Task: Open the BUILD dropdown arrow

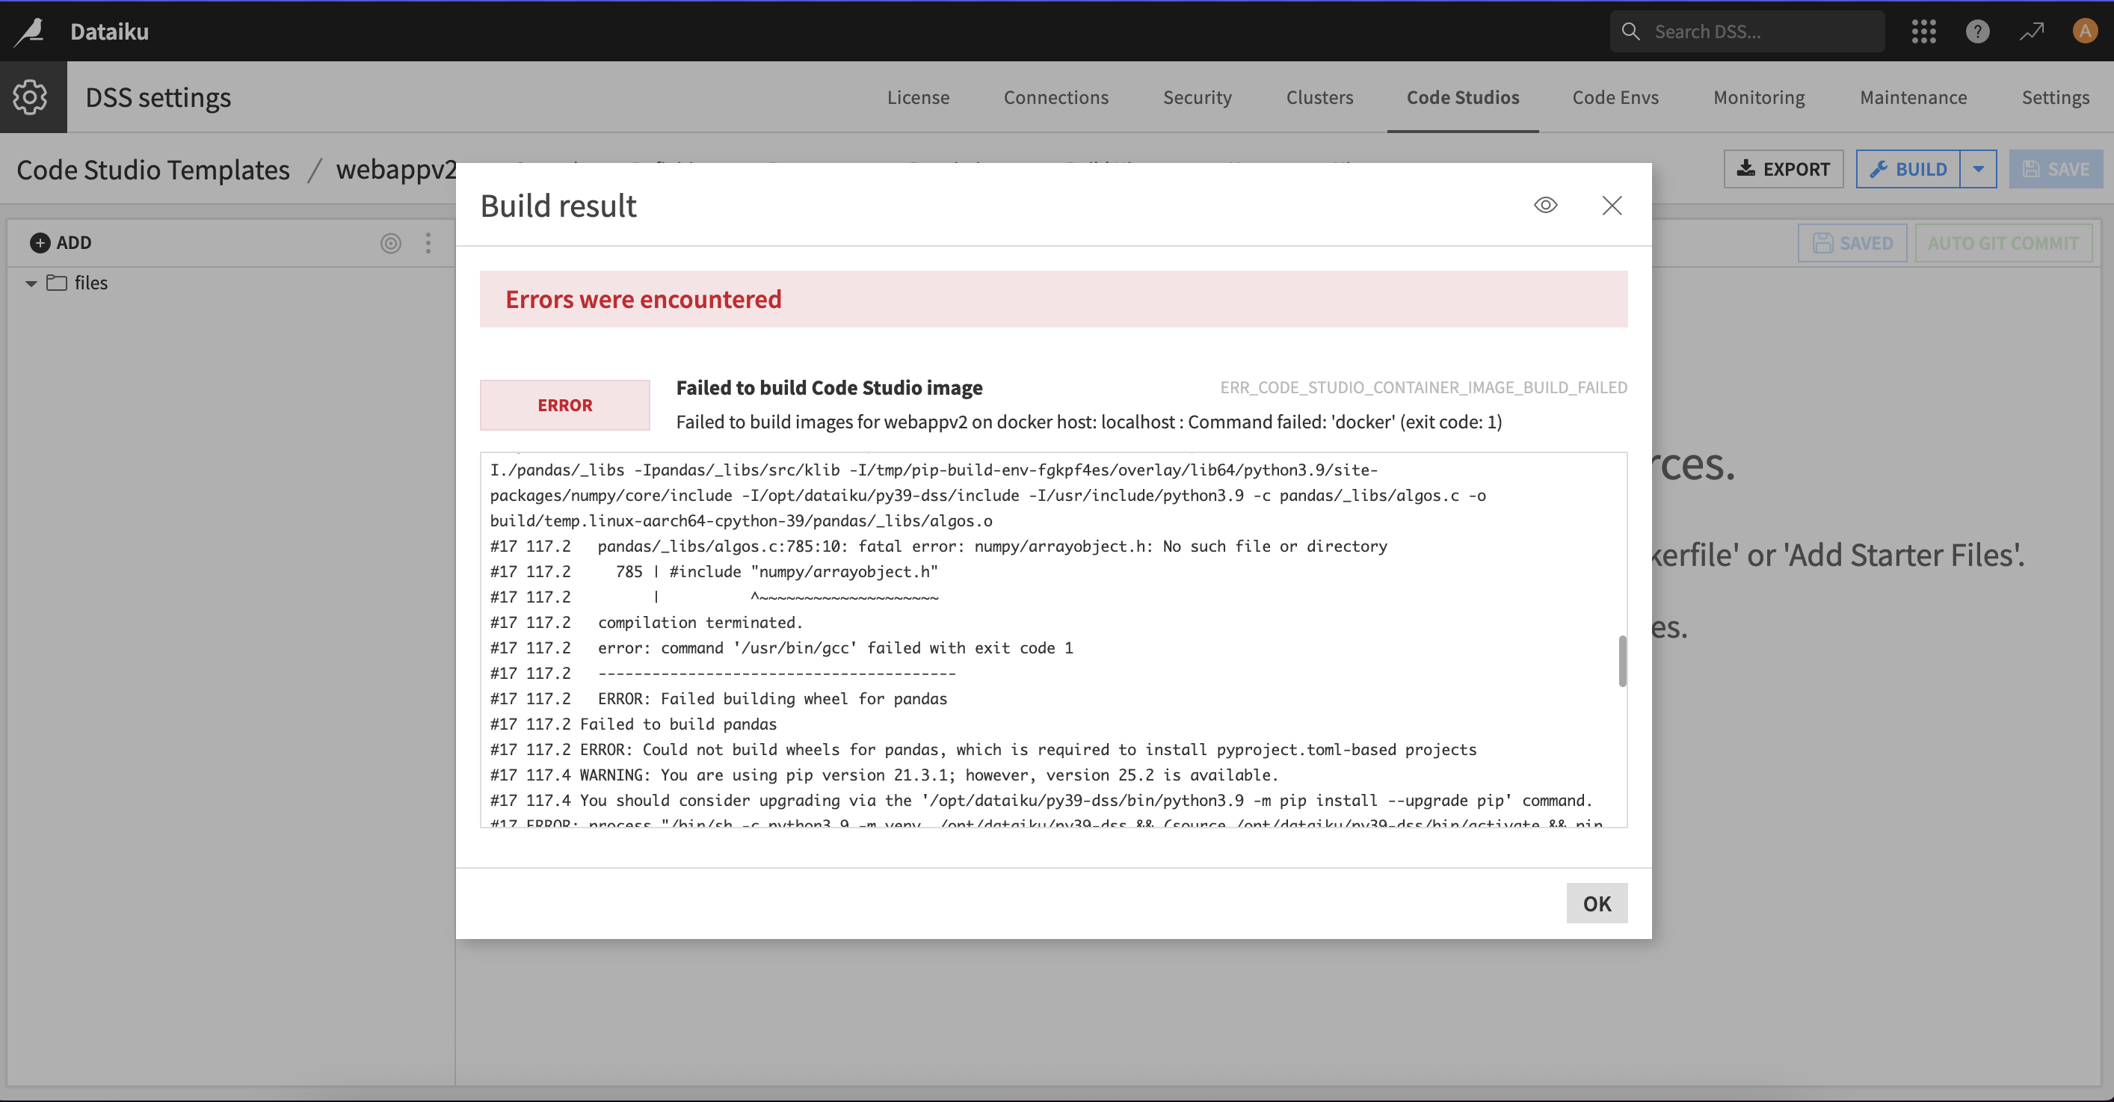Action: pyautogui.click(x=1978, y=169)
